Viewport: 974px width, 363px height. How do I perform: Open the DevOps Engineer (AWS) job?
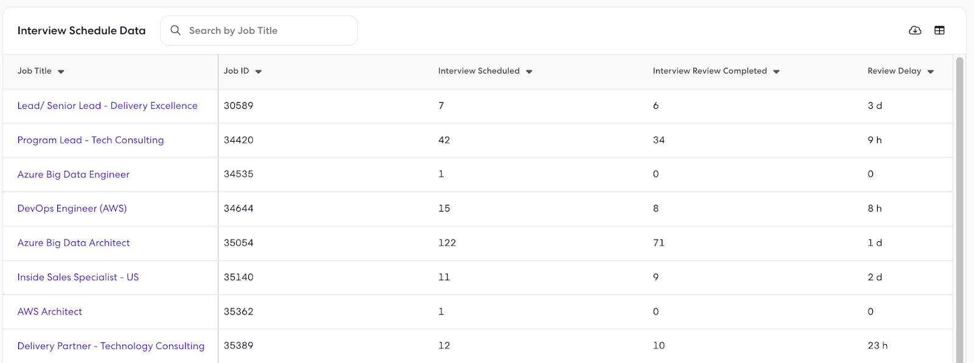[72, 209]
